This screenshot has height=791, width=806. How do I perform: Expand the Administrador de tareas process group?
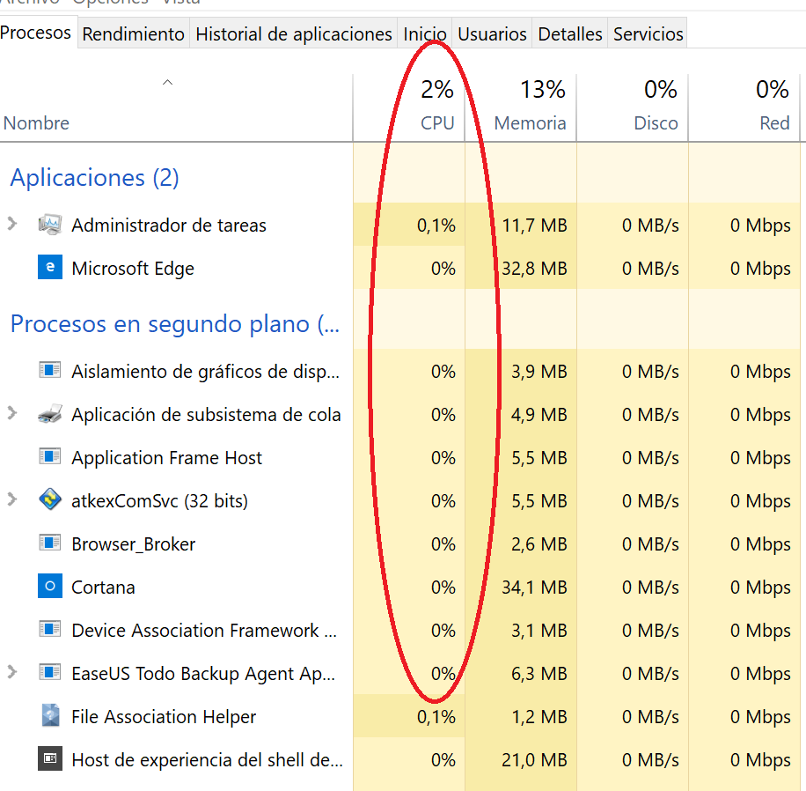pos(12,224)
